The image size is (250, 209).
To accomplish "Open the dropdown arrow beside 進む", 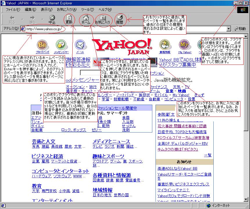I will pyautogui.click(x=42, y=20).
